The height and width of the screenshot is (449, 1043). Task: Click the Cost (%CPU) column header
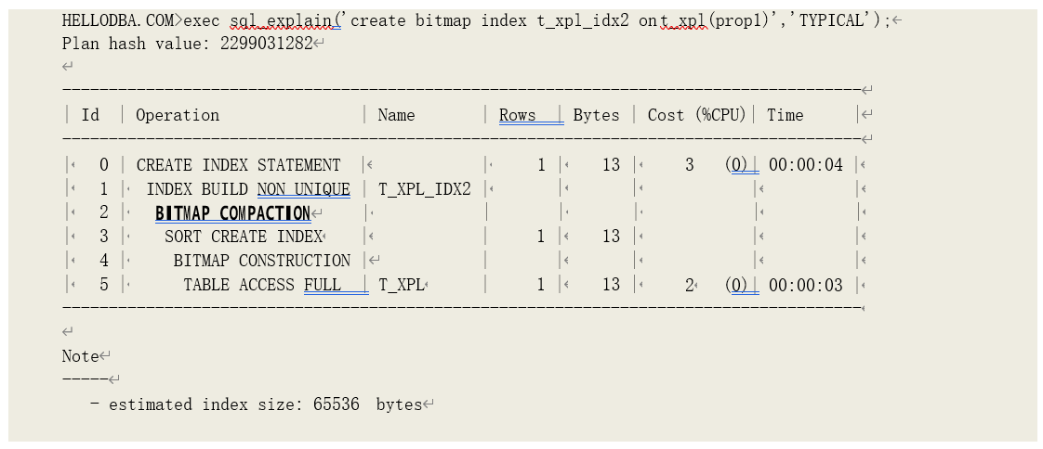point(696,115)
